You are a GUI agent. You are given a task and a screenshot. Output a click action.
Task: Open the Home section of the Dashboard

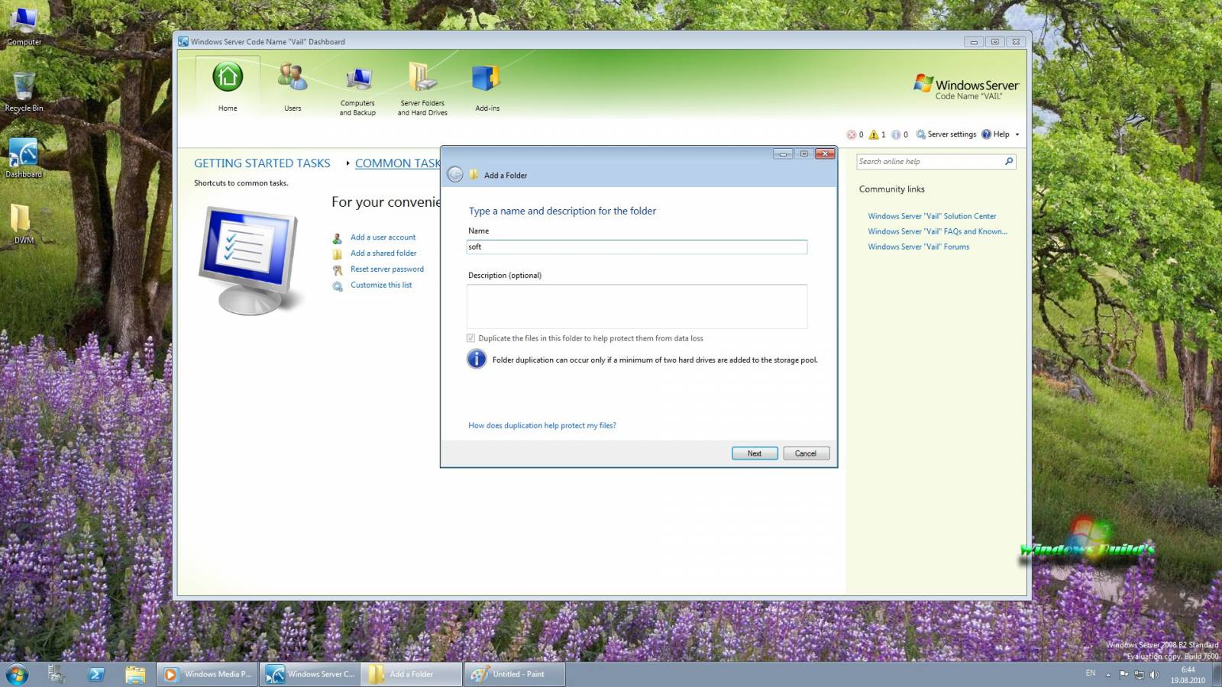click(x=228, y=87)
